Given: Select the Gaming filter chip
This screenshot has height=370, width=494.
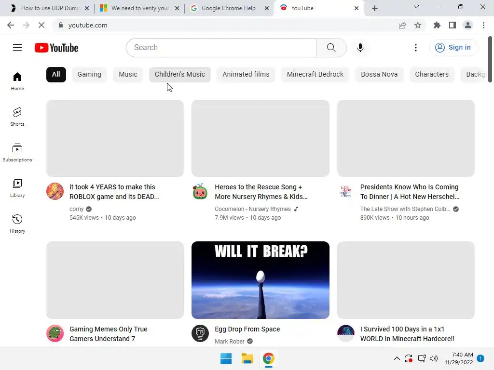Looking at the screenshot, I should click(x=89, y=75).
